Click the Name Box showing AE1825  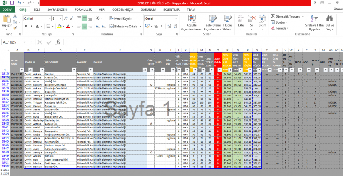coord(15,42)
